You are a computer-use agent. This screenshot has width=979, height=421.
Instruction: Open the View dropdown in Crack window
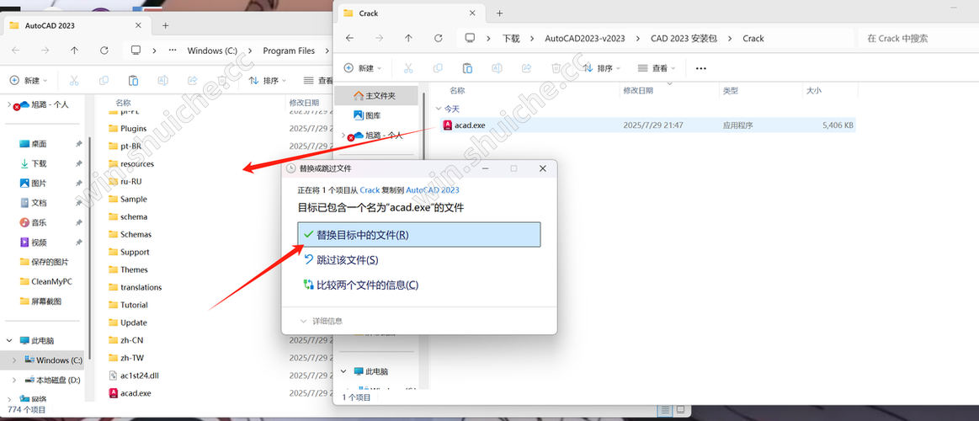pos(657,68)
